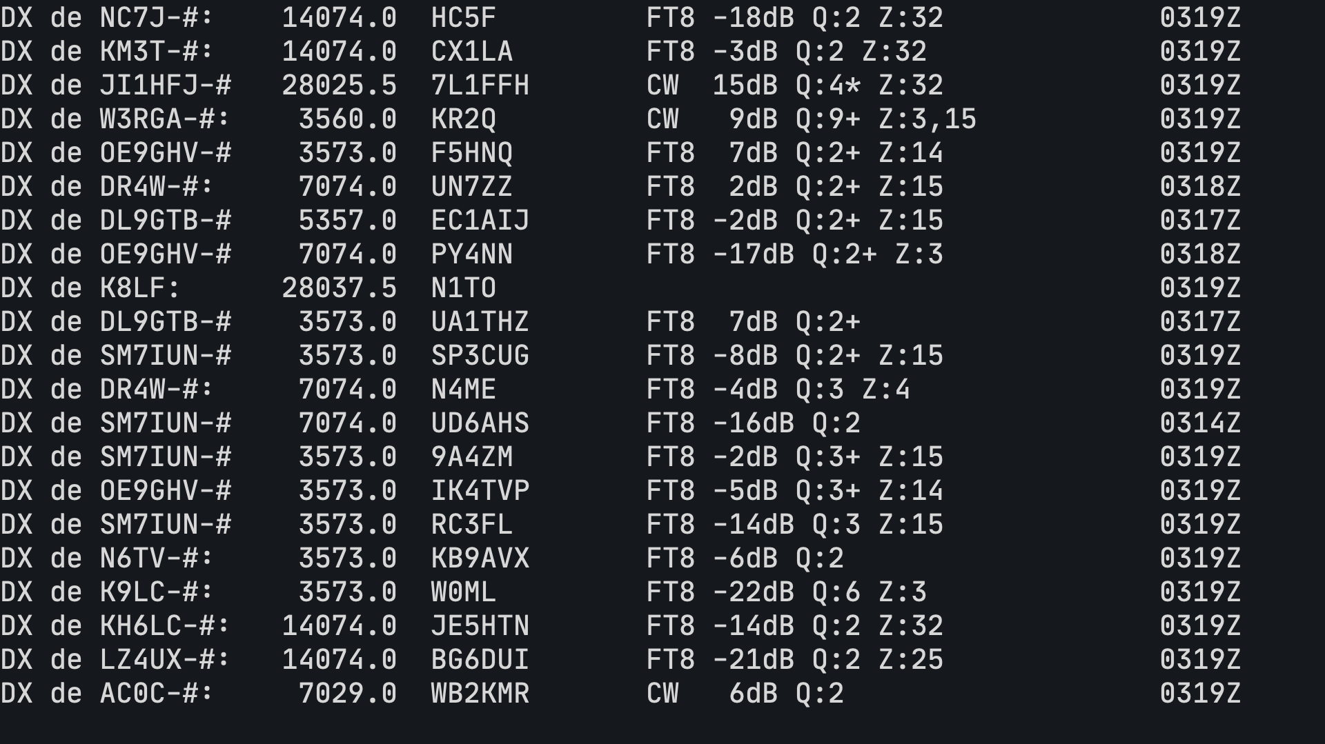Select frequency 5357.0 for EC1AIJ
Image resolution: width=1325 pixels, height=744 pixels.
click(x=347, y=221)
